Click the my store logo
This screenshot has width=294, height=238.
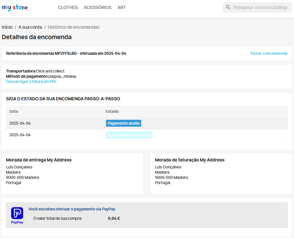(x=15, y=8)
